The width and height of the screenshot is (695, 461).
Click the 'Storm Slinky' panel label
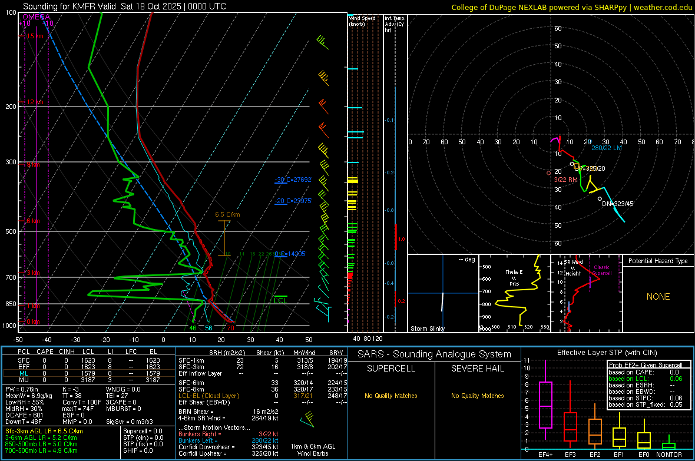tap(427, 329)
